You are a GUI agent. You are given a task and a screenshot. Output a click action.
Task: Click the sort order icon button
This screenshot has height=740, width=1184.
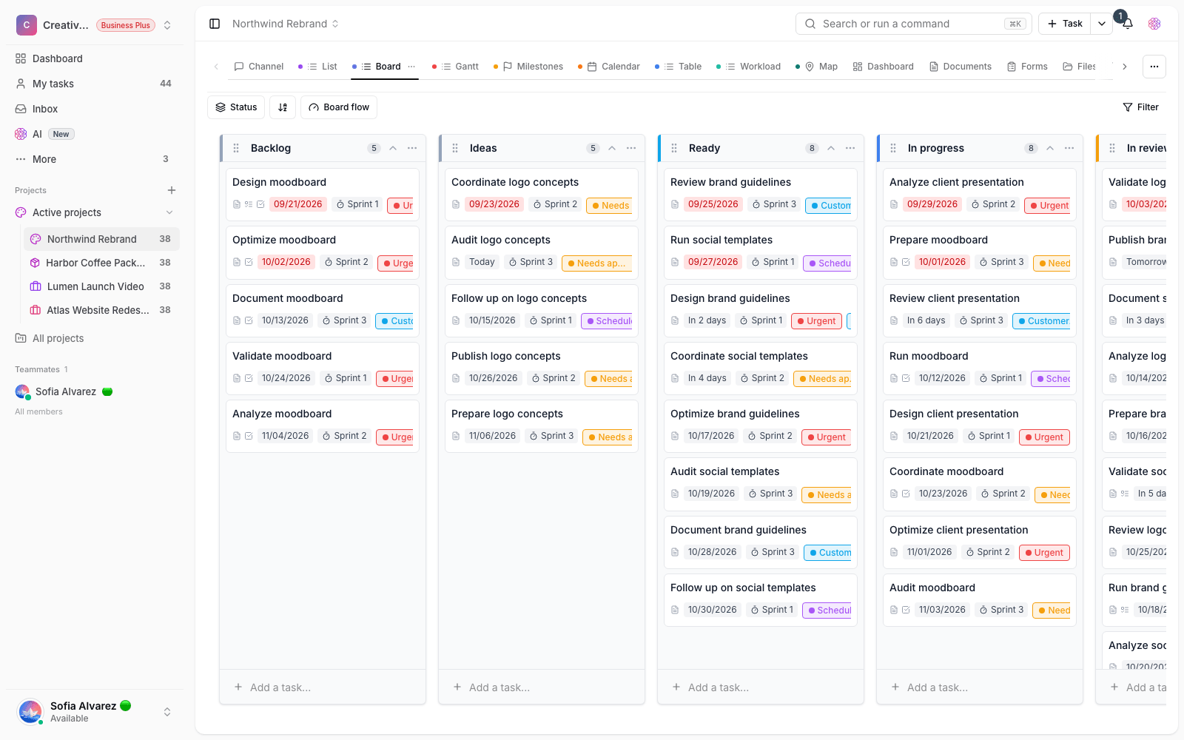[283, 107]
